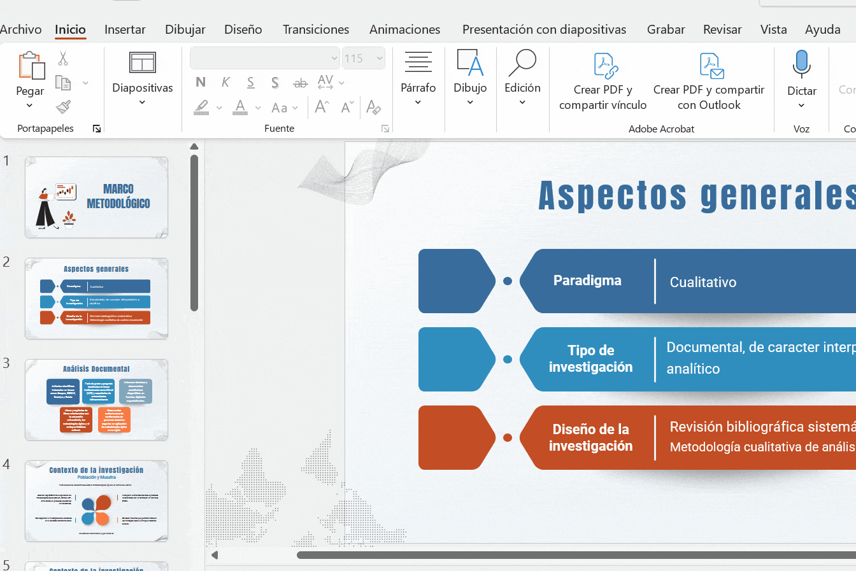This screenshot has height=571, width=856.
Task: Toggle strikethrough (ab) formatting
Action: (300, 83)
